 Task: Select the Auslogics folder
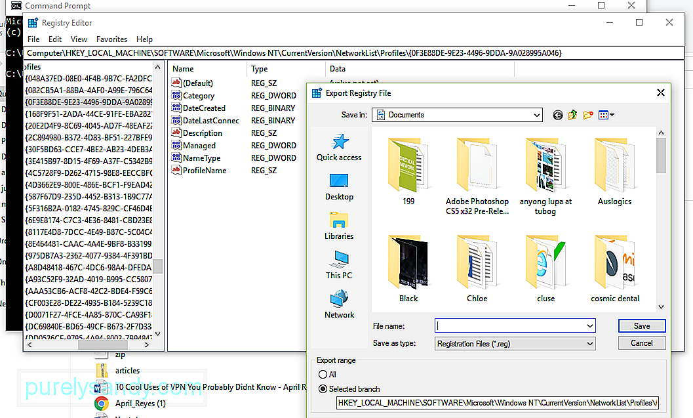point(614,172)
